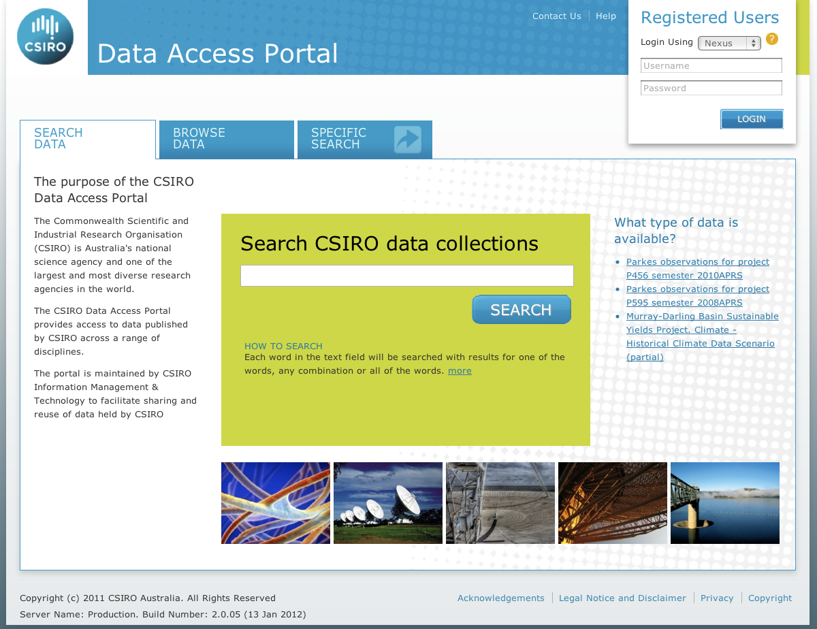Click the SEARCH button
817x629 pixels.
522,310
